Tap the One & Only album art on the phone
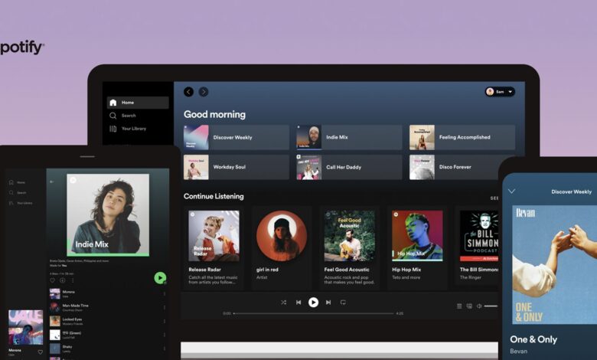 tap(554, 265)
